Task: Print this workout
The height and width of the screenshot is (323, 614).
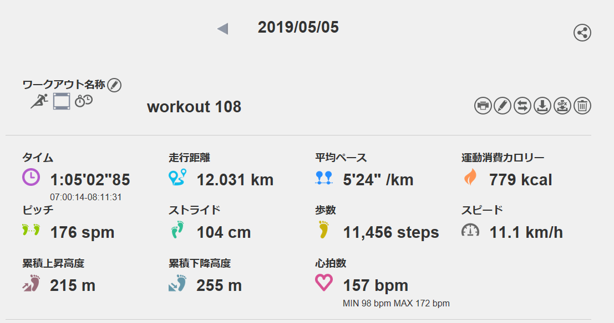Action: pyautogui.click(x=483, y=105)
